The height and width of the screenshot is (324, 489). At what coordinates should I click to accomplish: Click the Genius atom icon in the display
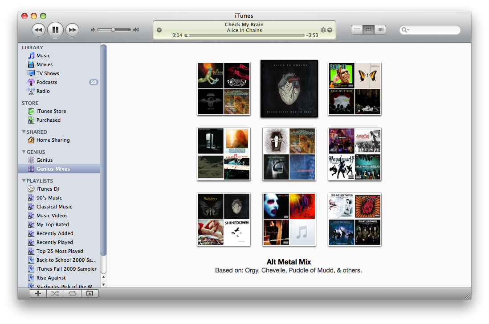click(323, 30)
